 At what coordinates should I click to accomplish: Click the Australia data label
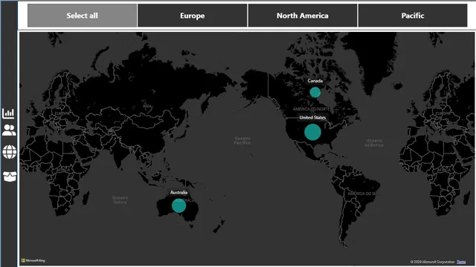click(x=178, y=193)
